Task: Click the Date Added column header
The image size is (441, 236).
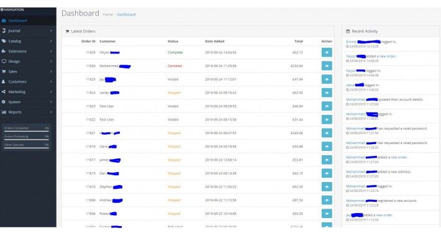Action: (214, 41)
